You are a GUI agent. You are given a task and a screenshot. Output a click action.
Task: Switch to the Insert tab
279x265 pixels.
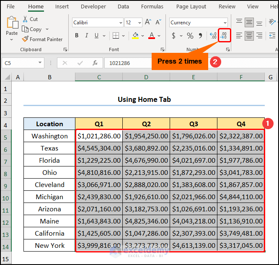[62, 7]
